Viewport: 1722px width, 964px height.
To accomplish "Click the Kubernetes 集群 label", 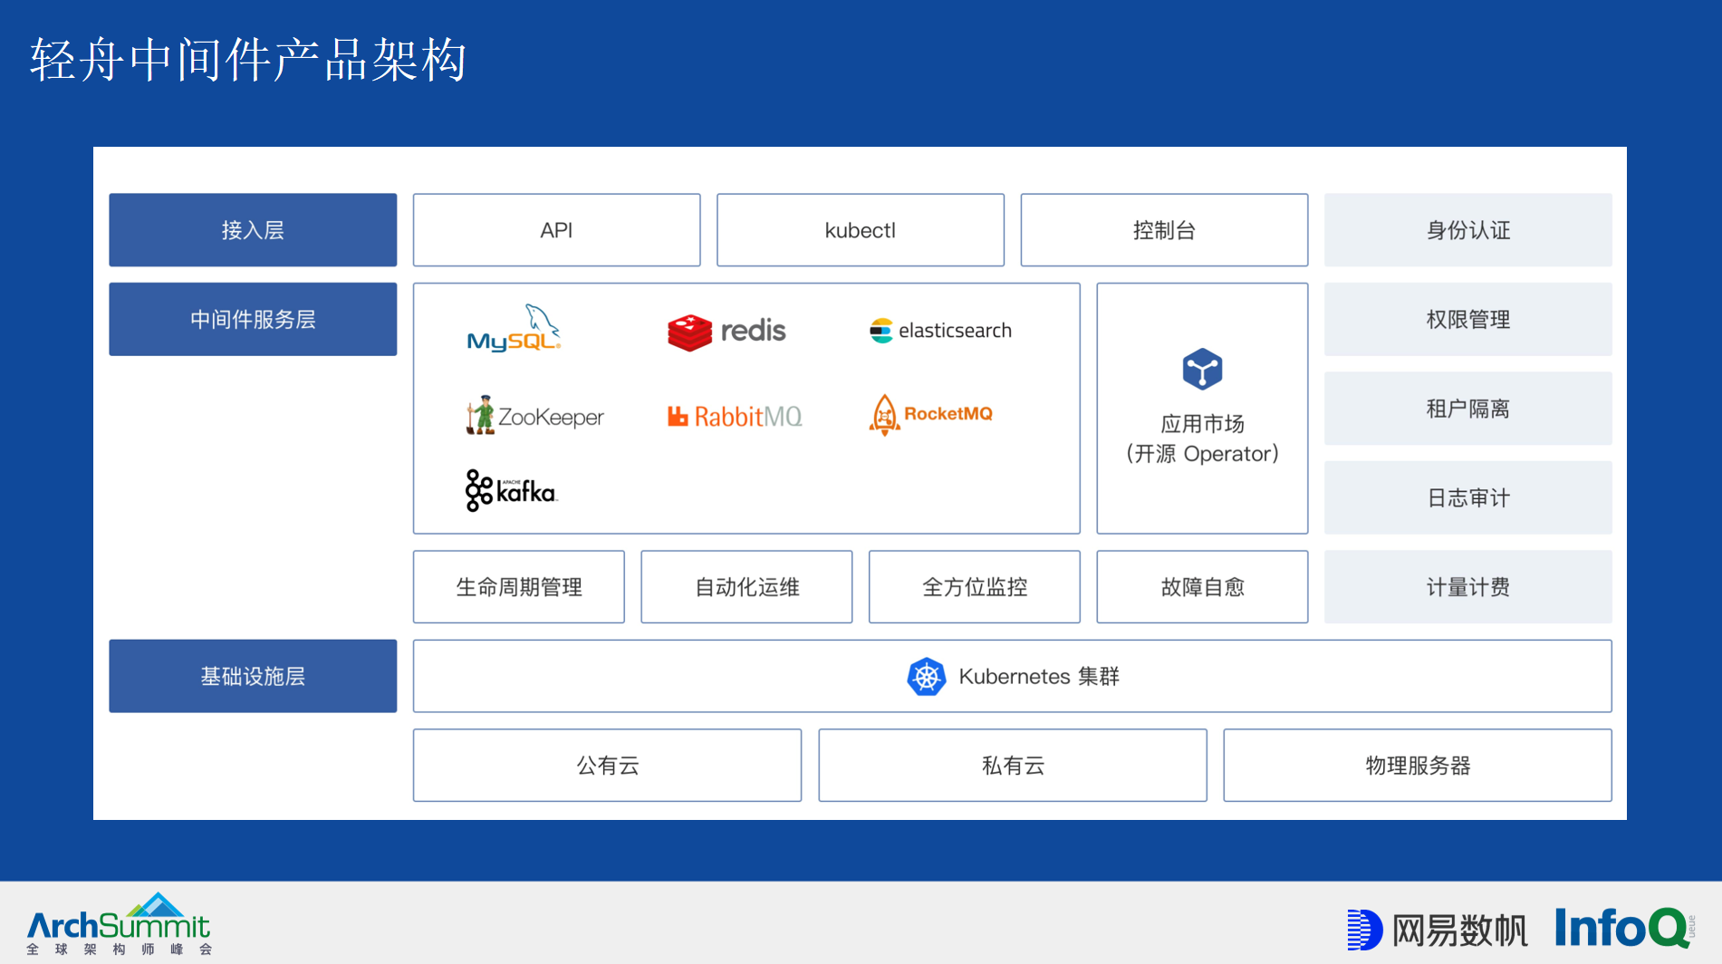I will click(x=1039, y=677).
